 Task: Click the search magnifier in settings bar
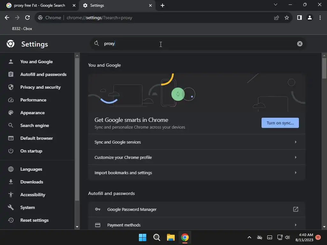click(x=96, y=43)
